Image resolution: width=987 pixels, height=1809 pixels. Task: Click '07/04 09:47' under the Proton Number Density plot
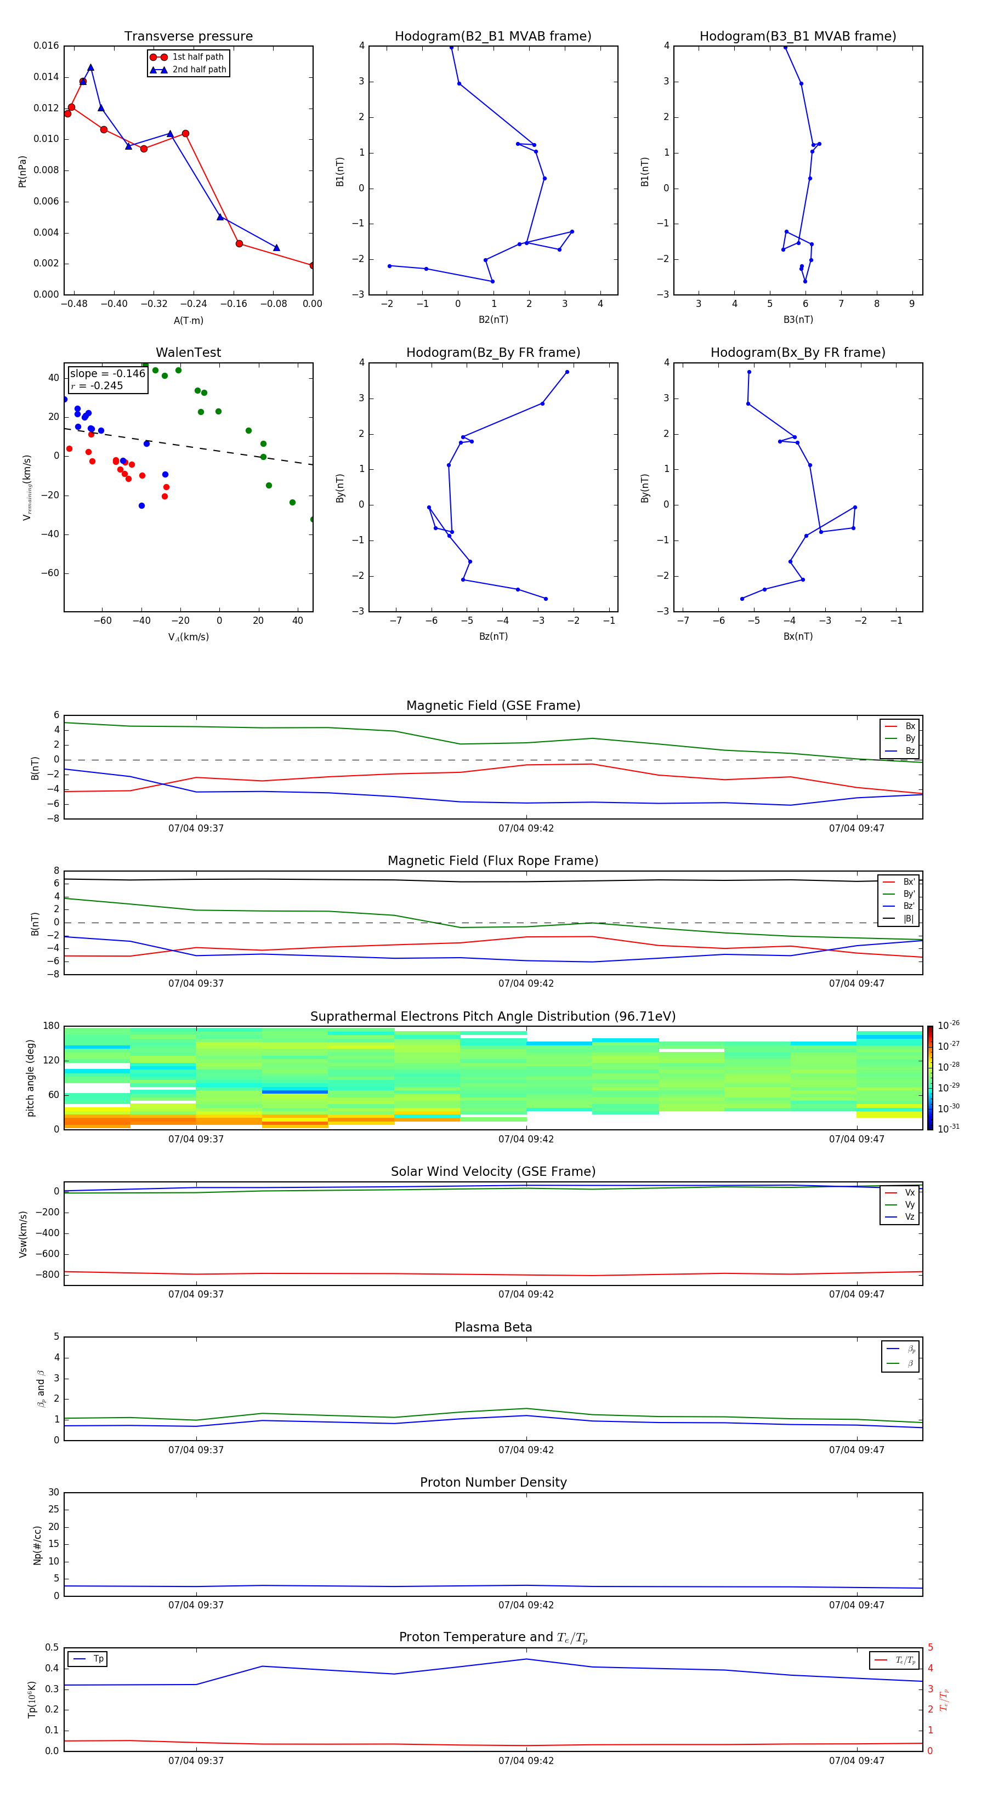pyautogui.click(x=856, y=1605)
